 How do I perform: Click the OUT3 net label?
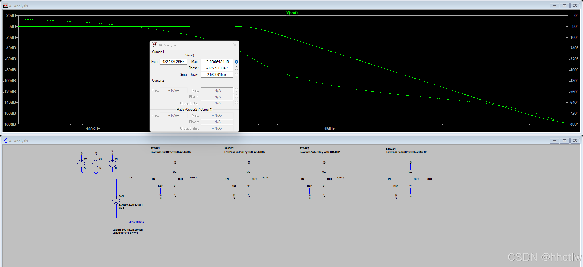click(x=341, y=177)
